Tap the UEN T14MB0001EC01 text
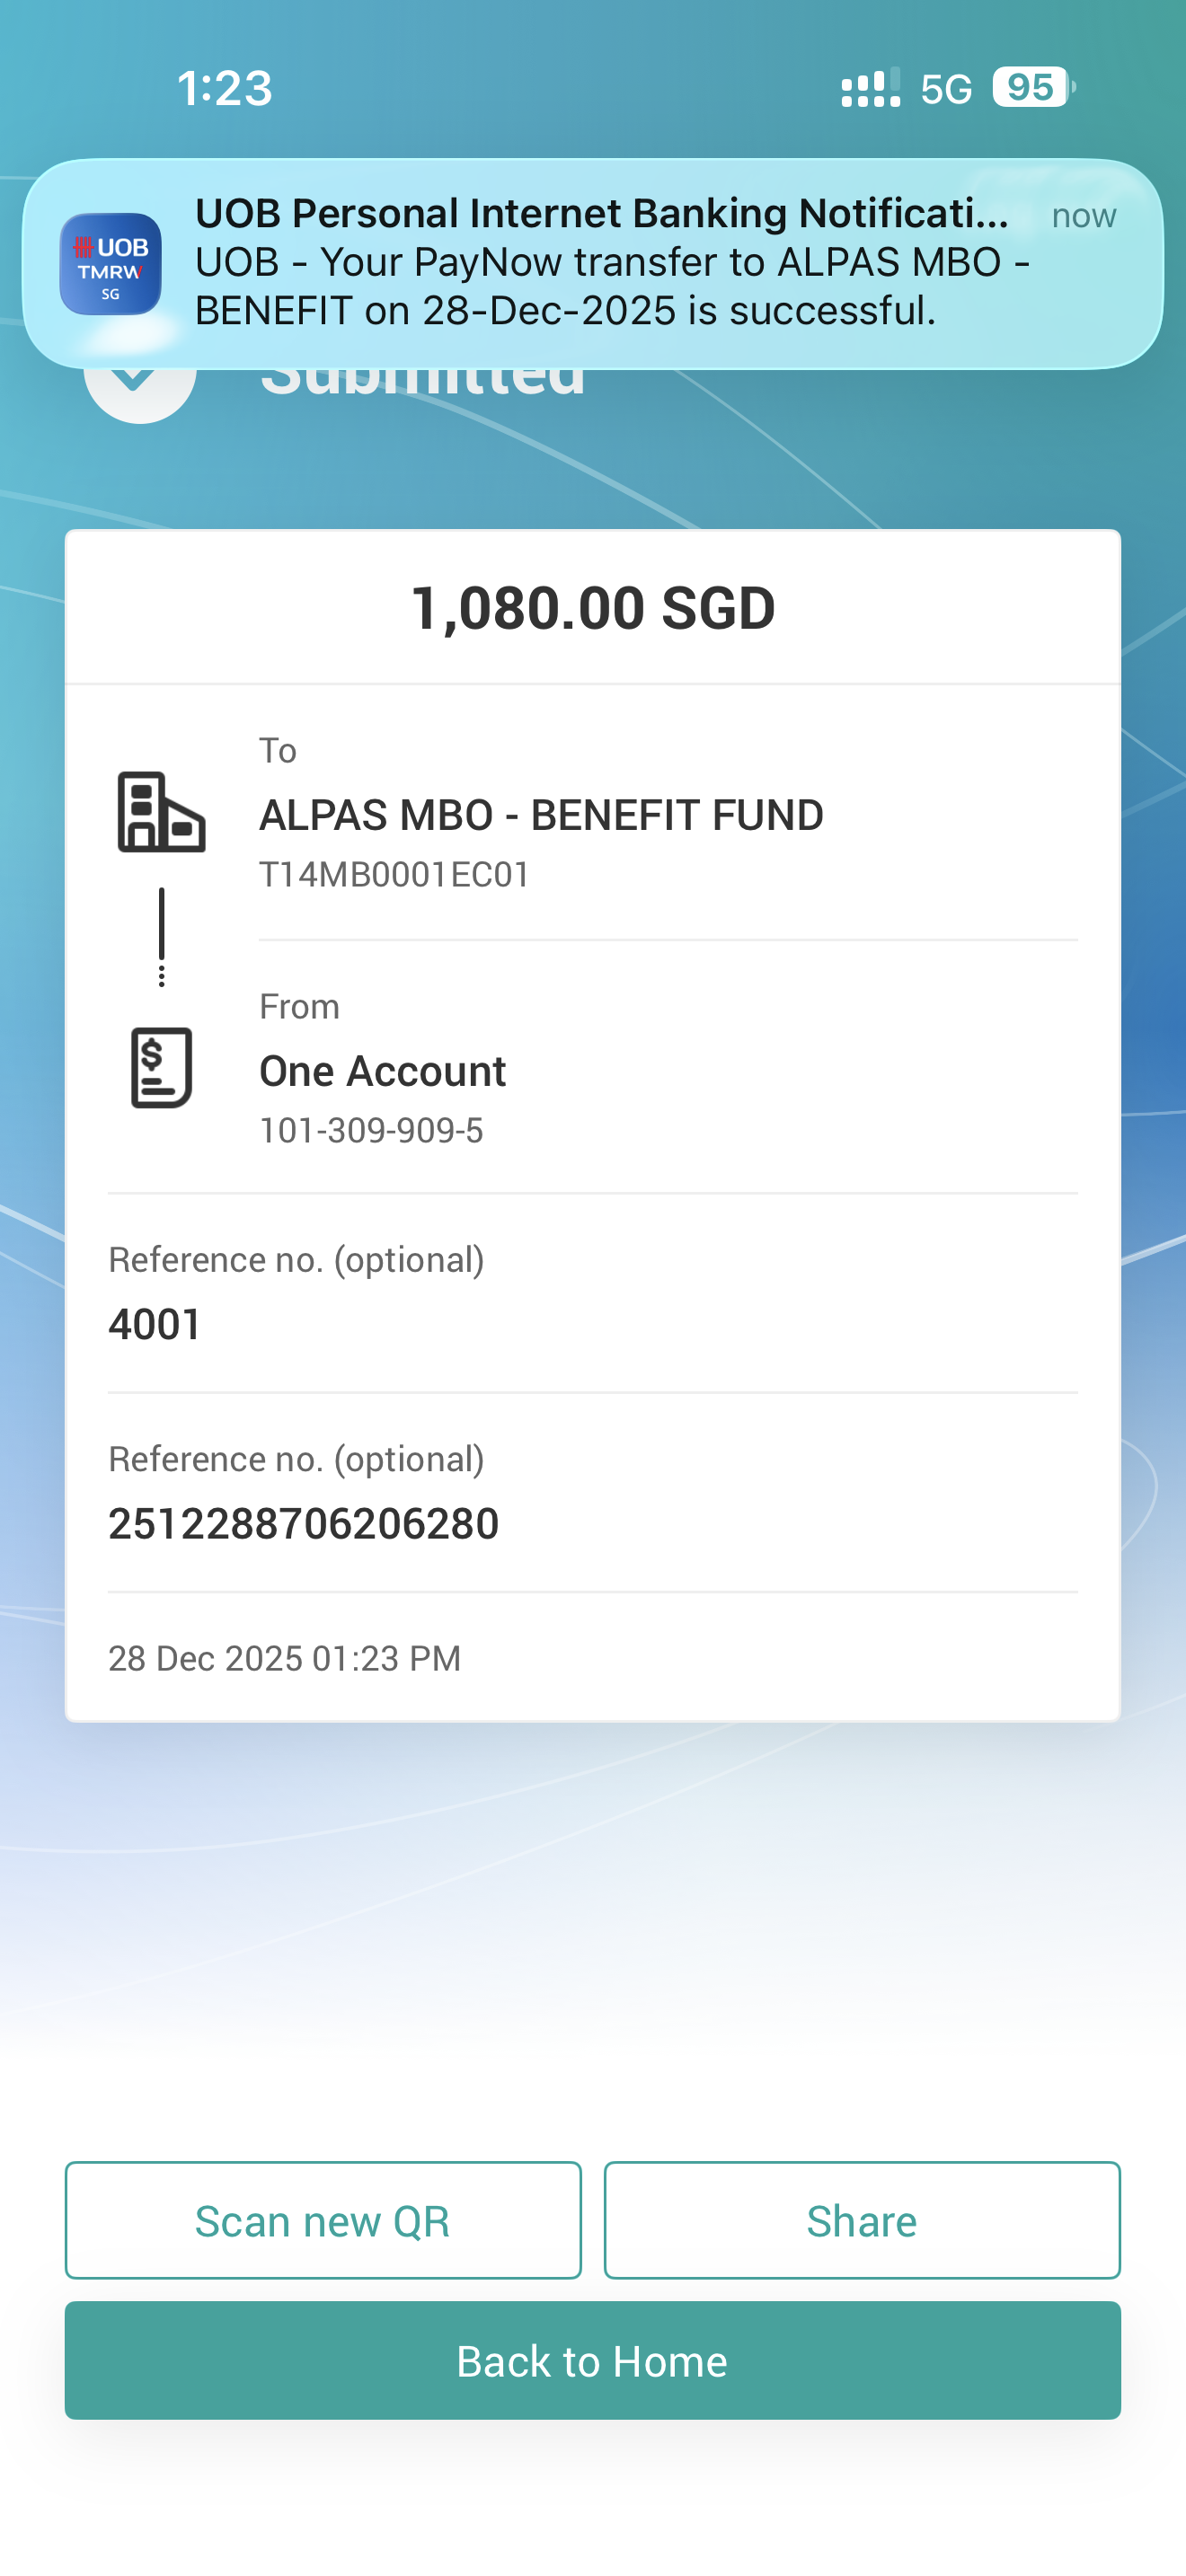Screen dimensions: 1186x2576 pyautogui.click(x=394, y=875)
